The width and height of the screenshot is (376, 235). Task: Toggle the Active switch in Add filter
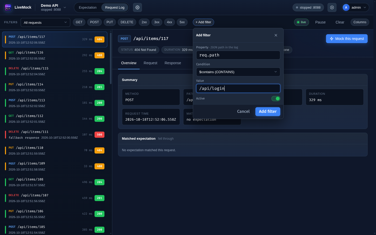(276, 98)
